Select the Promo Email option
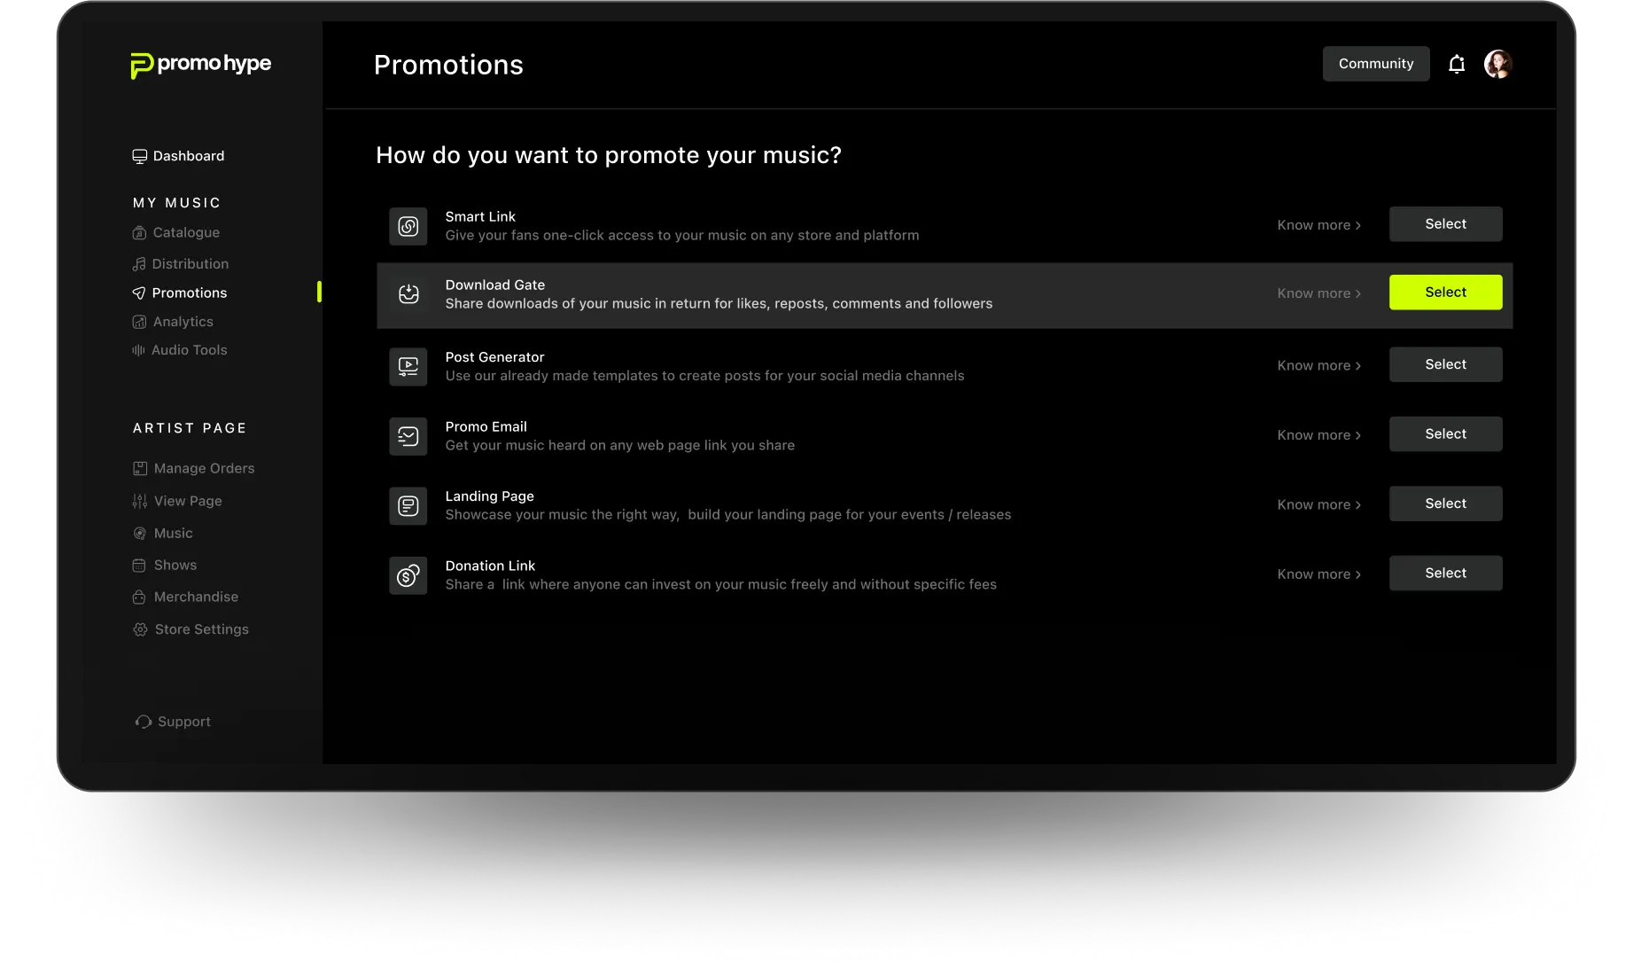Image resolution: width=1633 pixels, height=968 pixels. click(1445, 434)
